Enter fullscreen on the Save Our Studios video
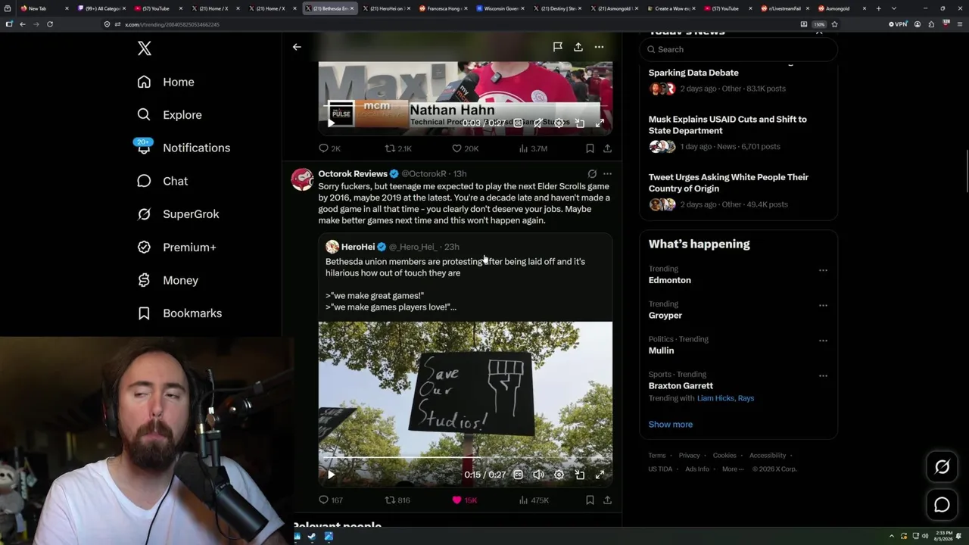 (x=600, y=475)
